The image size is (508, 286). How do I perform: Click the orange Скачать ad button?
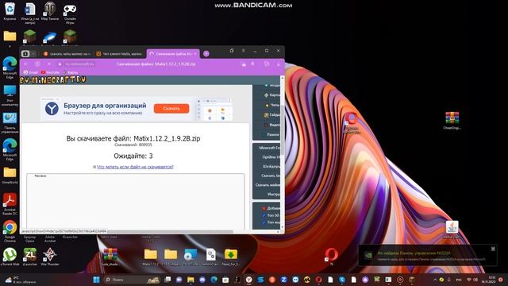pos(171,109)
